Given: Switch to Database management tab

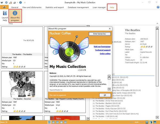Looking at the screenshot, I should coord(78,7).
